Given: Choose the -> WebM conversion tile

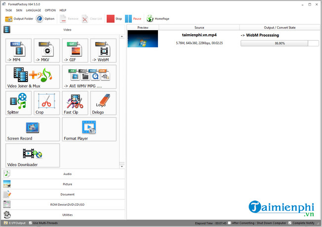Looking at the screenshot, I should (x=104, y=50).
